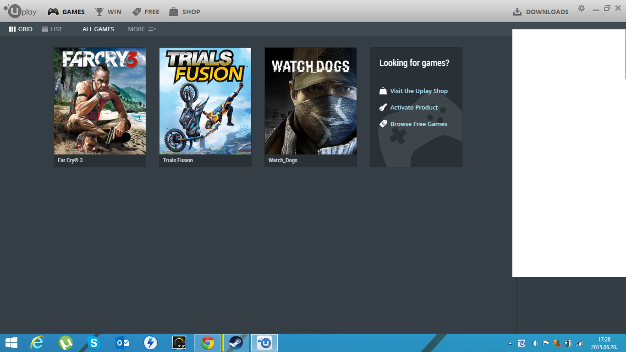Screen dimensions: 626x352
Task: Click the 'Far Cry® 3' title text
Action: [x=70, y=160]
